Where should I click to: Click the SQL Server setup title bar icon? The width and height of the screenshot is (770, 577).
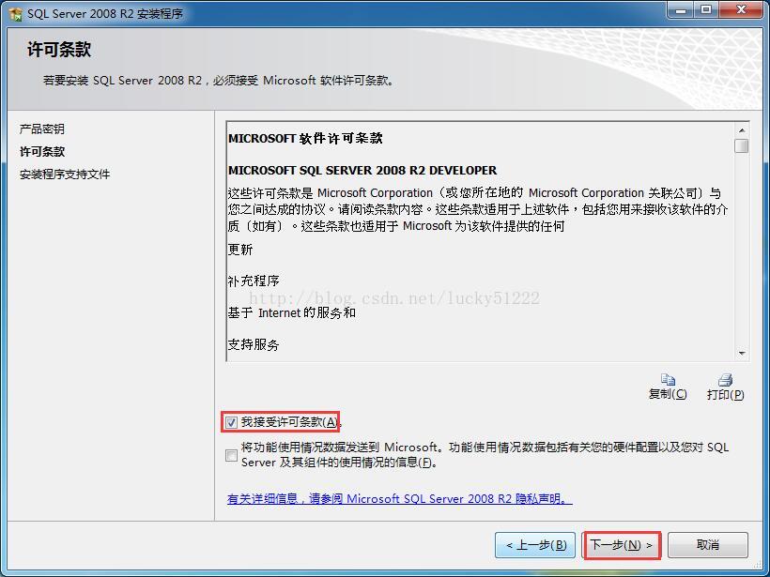(15, 14)
